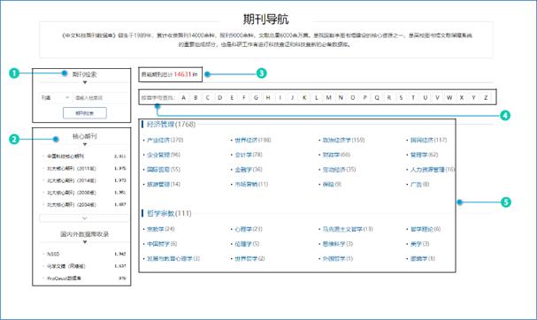Open the 哲学宗教 (111) category heading

click(169, 213)
